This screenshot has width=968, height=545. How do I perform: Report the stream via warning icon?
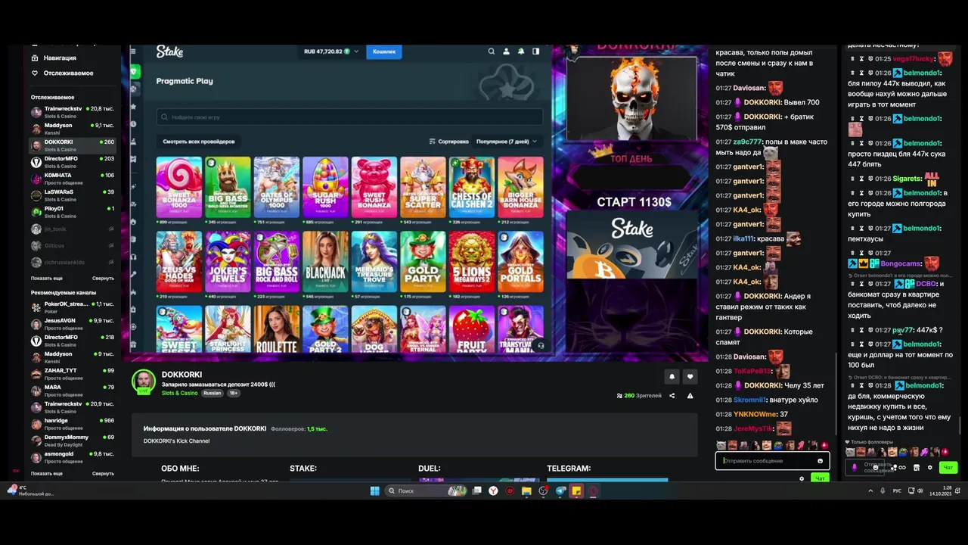pos(690,395)
